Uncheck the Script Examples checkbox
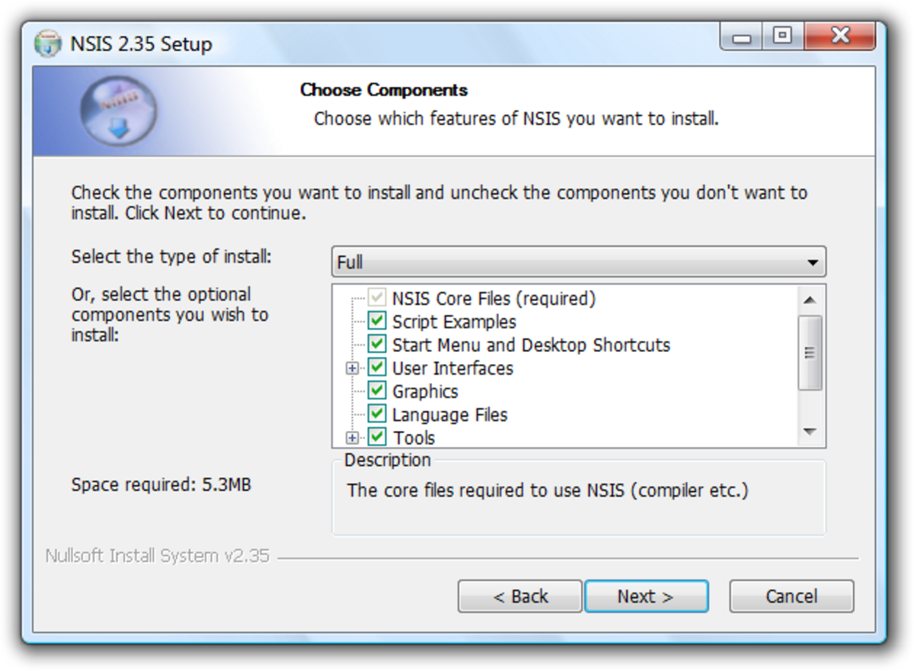914x671 pixels. pos(376,321)
